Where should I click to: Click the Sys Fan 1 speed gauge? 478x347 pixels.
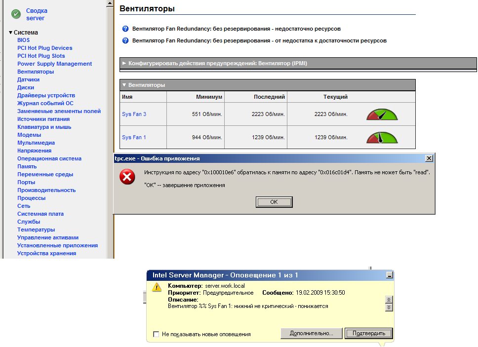(381, 137)
